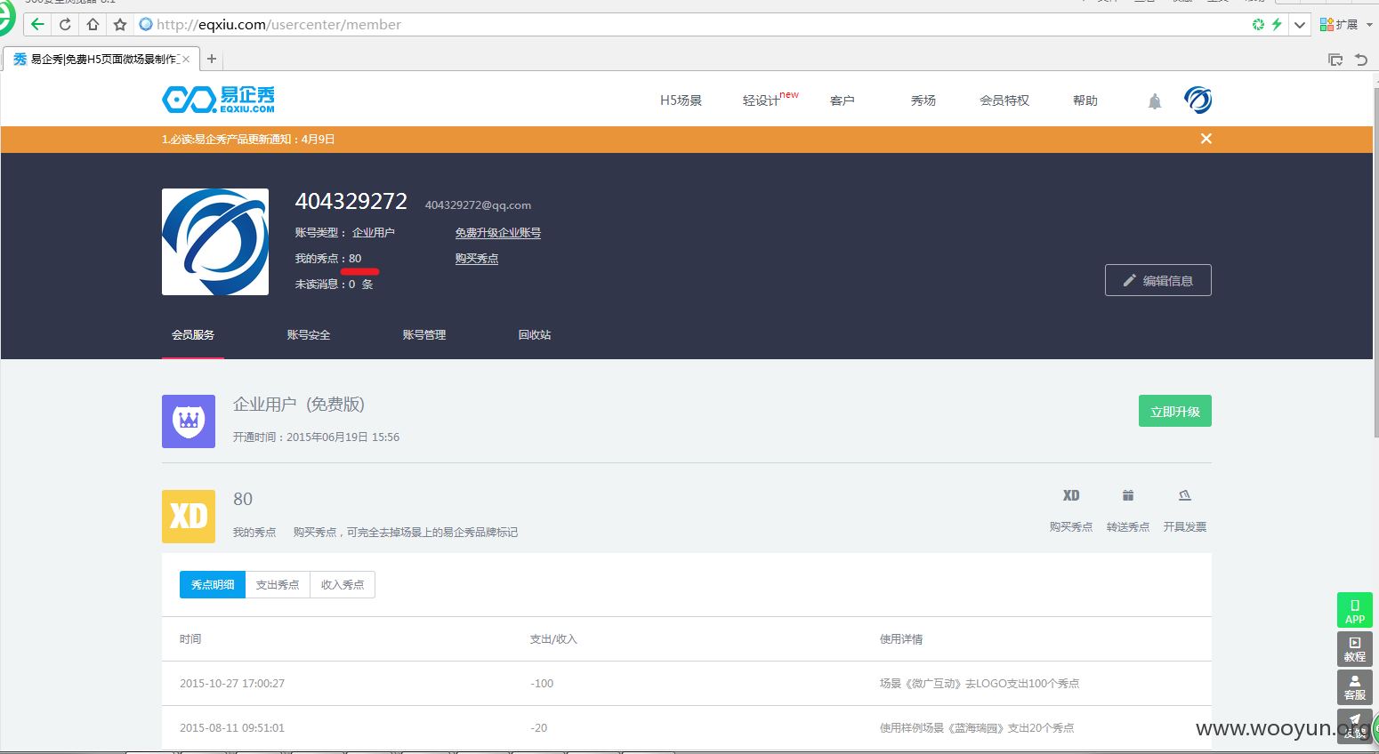Click 立即升级 green button
The height and width of the screenshot is (754, 1379).
coord(1175,411)
